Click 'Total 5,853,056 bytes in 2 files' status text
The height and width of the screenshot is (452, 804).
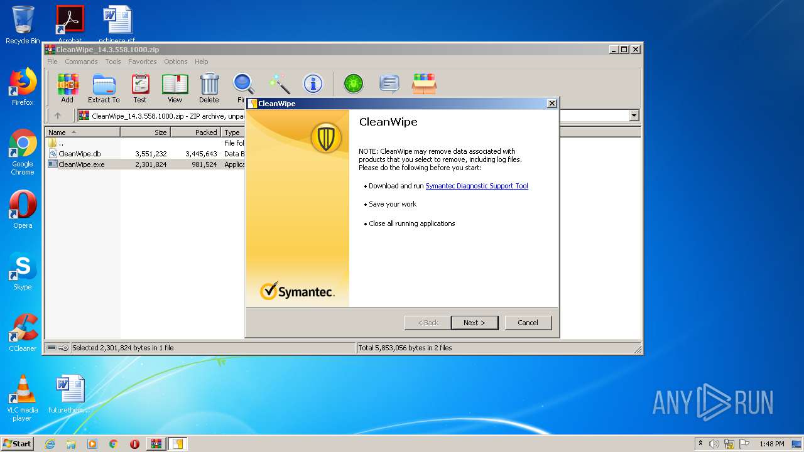pyautogui.click(x=405, y=348)
